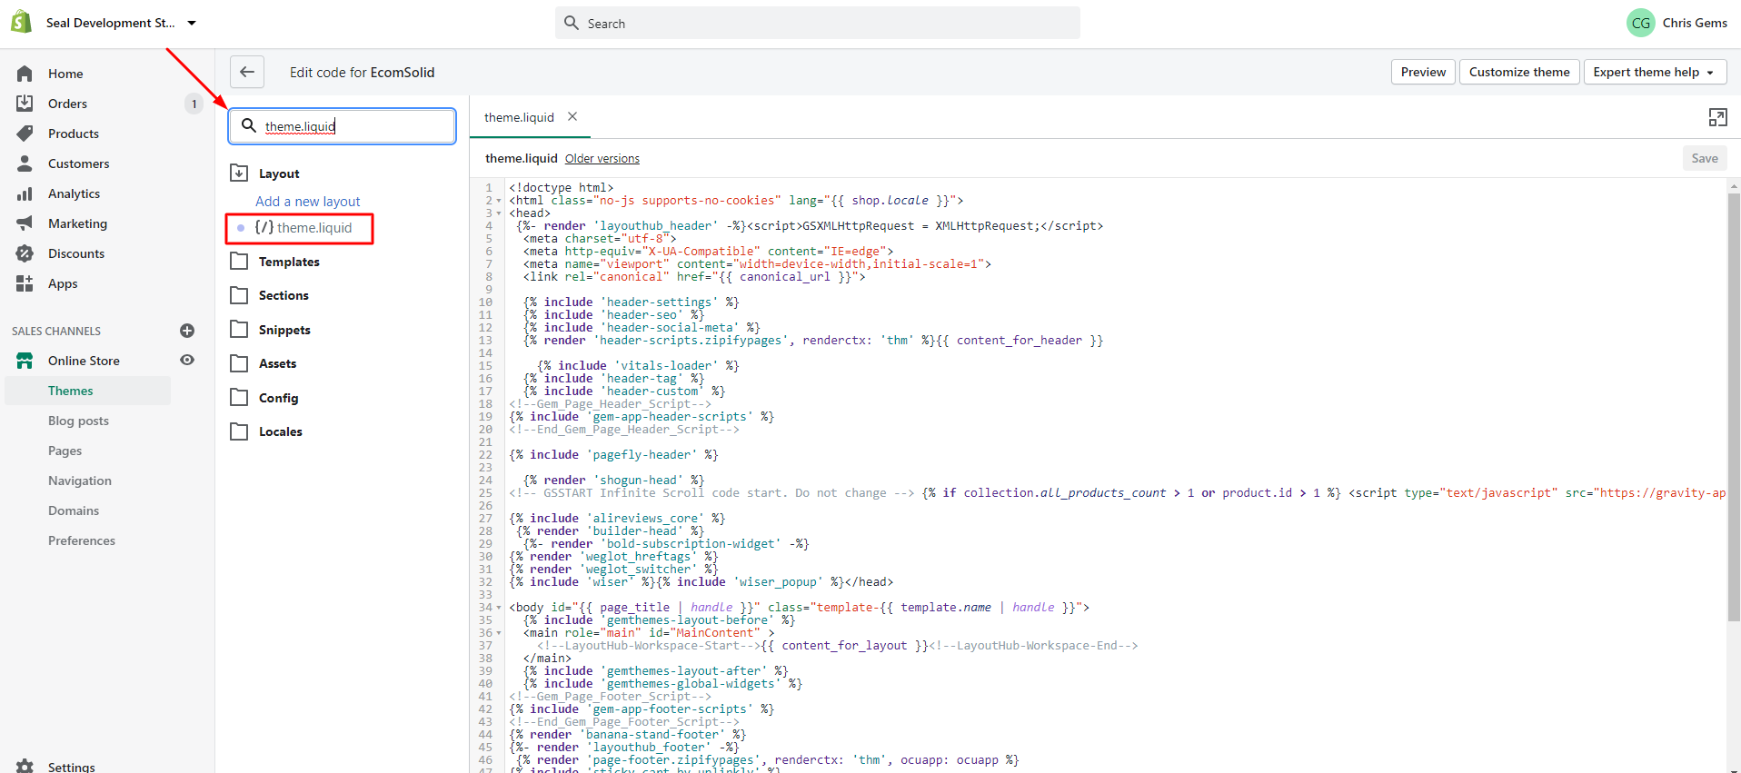Open {/} theme.liquid in the Layout folder

point(303,228)
